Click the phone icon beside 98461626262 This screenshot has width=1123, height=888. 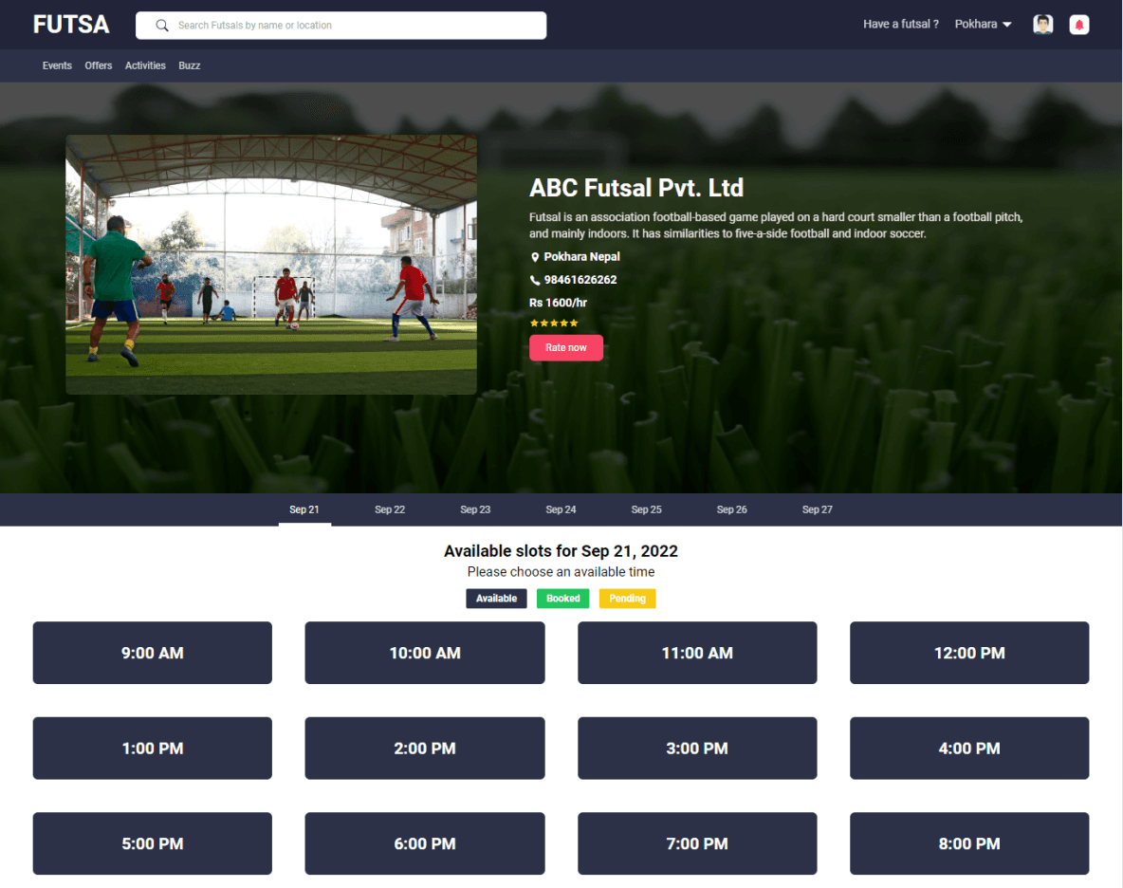(535, 280)
